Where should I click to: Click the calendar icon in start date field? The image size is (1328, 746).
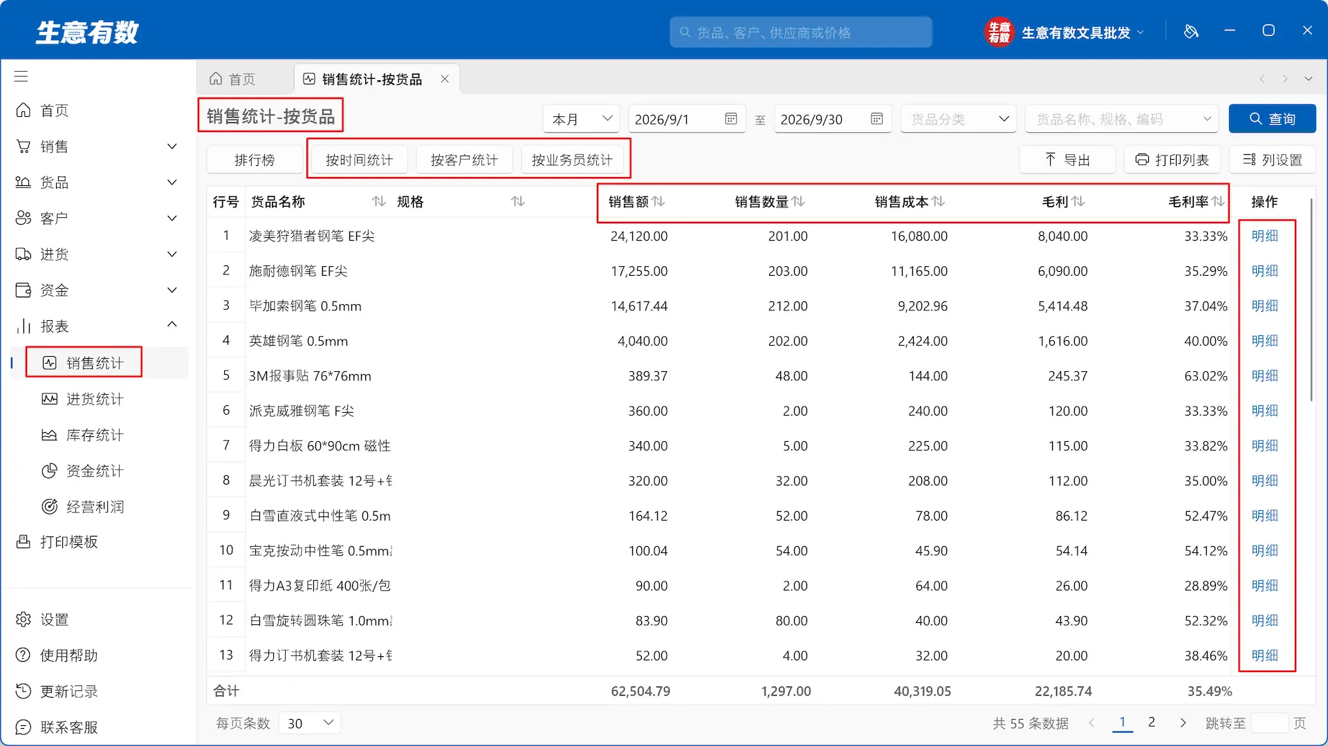[x=731, y=119]
